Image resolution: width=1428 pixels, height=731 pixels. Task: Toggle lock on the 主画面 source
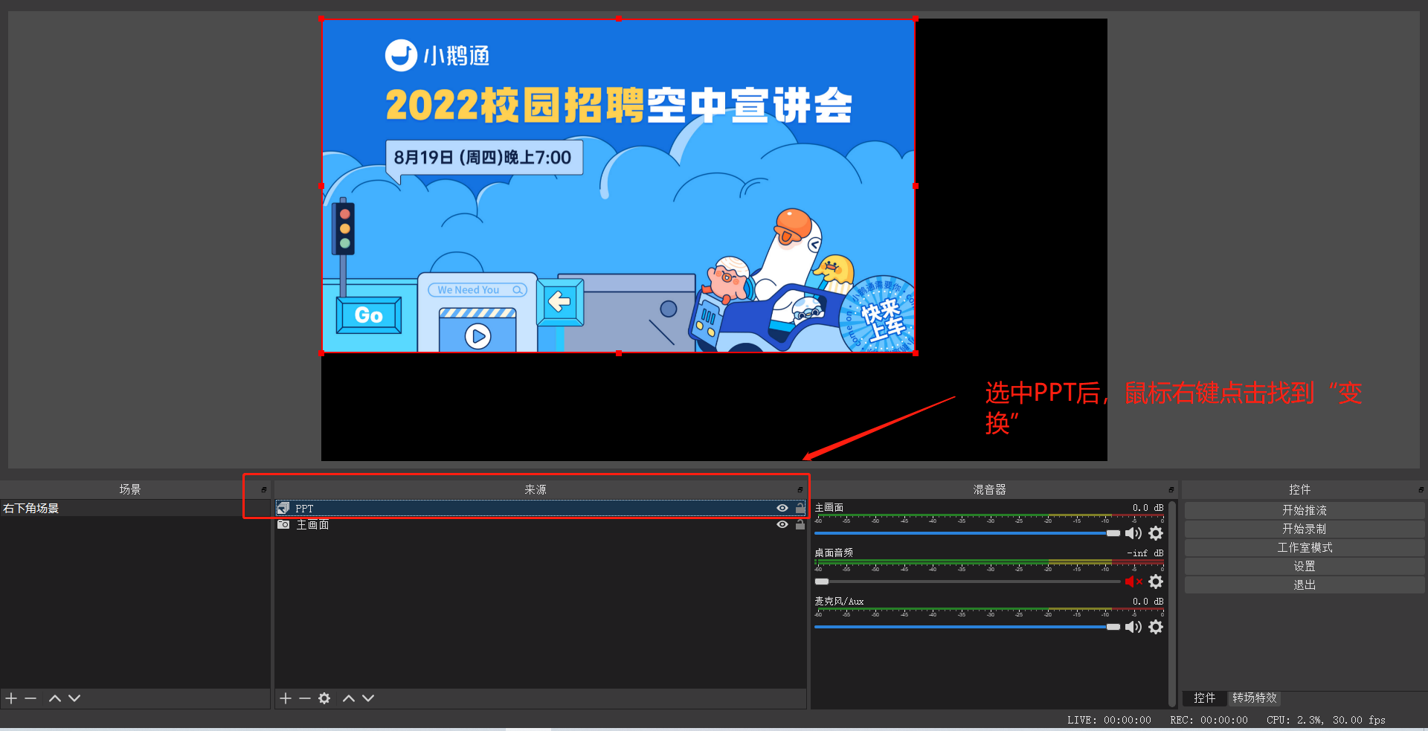(800, 524)
